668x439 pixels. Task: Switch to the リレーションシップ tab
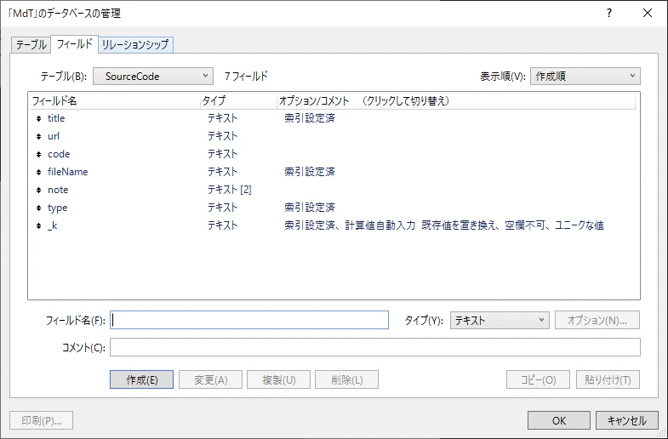(135, 45)
